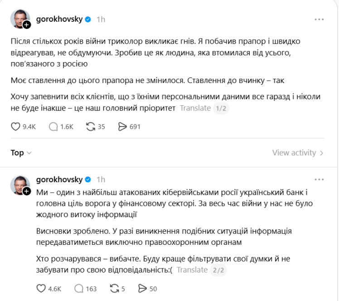Translate the first post
The width and height of the screenshot is (339, 301).
point(195,108)
